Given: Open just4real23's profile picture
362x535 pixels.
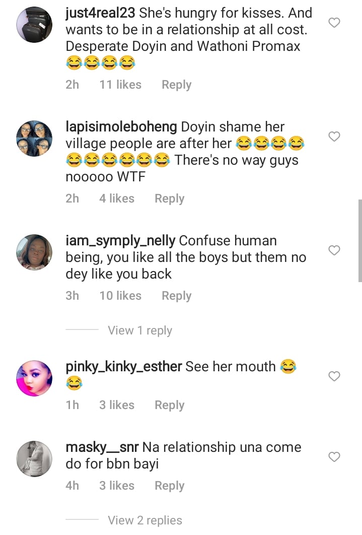Looking at the screenshot, I should [x=34, y=25].
